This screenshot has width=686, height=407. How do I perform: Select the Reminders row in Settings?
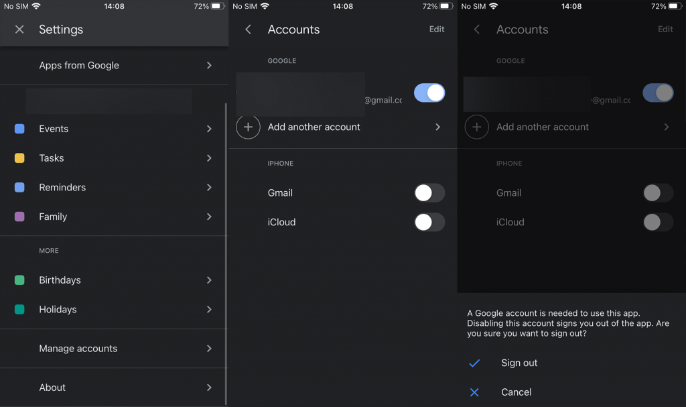114,188
